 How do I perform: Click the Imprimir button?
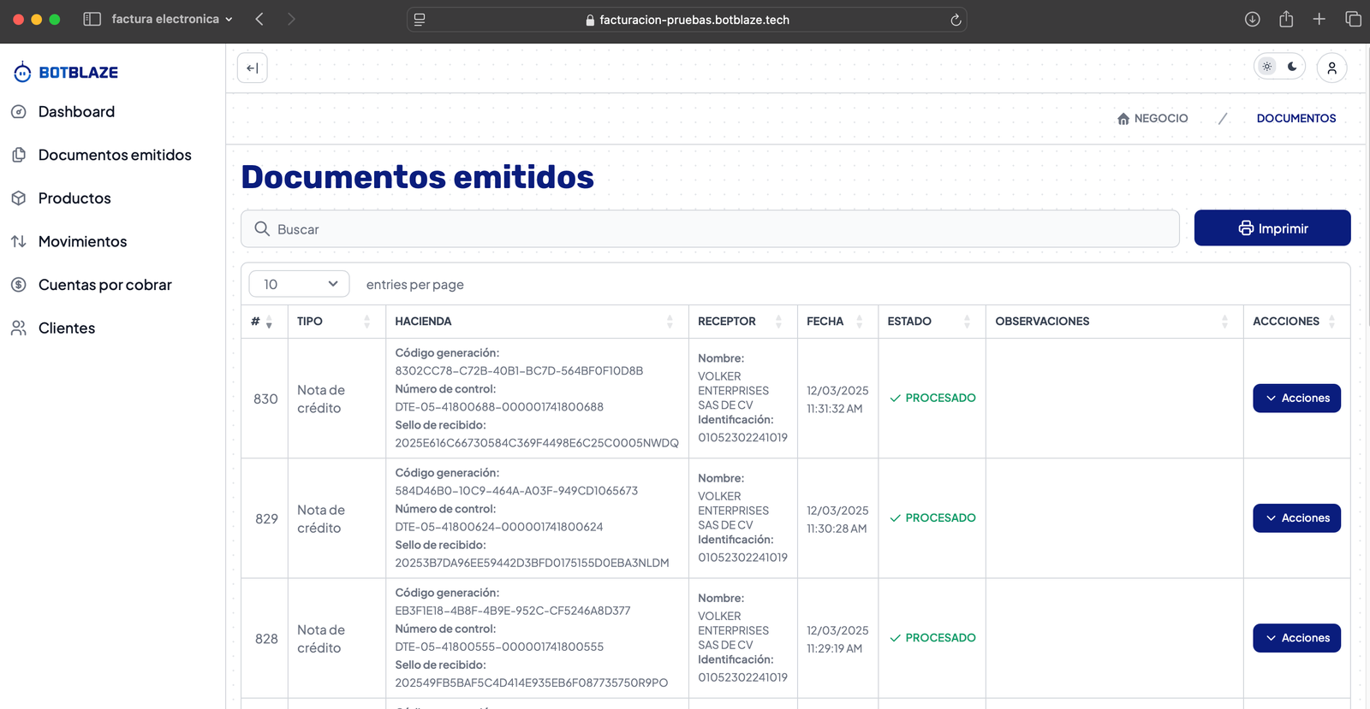tap(1272, 228)
